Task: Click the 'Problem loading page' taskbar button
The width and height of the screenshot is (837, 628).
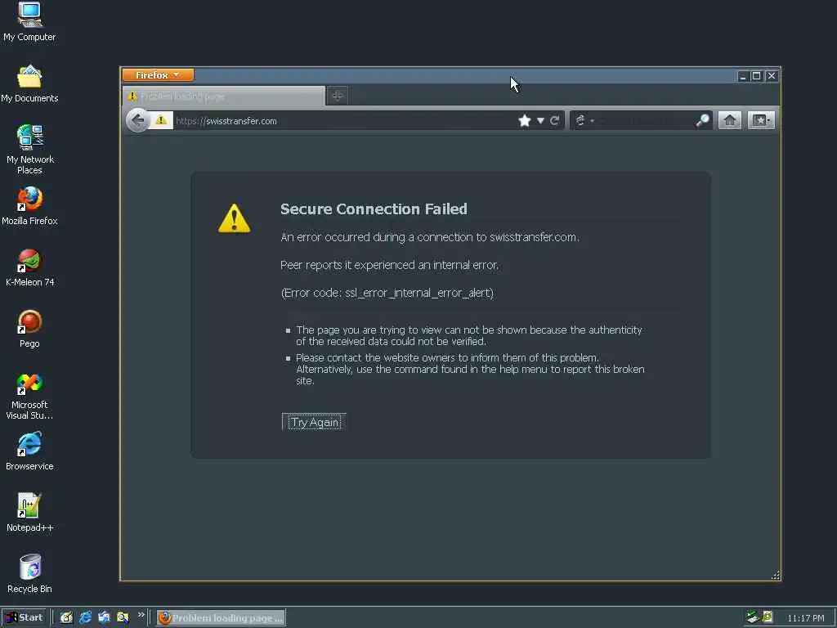Action: pos(221,618)
